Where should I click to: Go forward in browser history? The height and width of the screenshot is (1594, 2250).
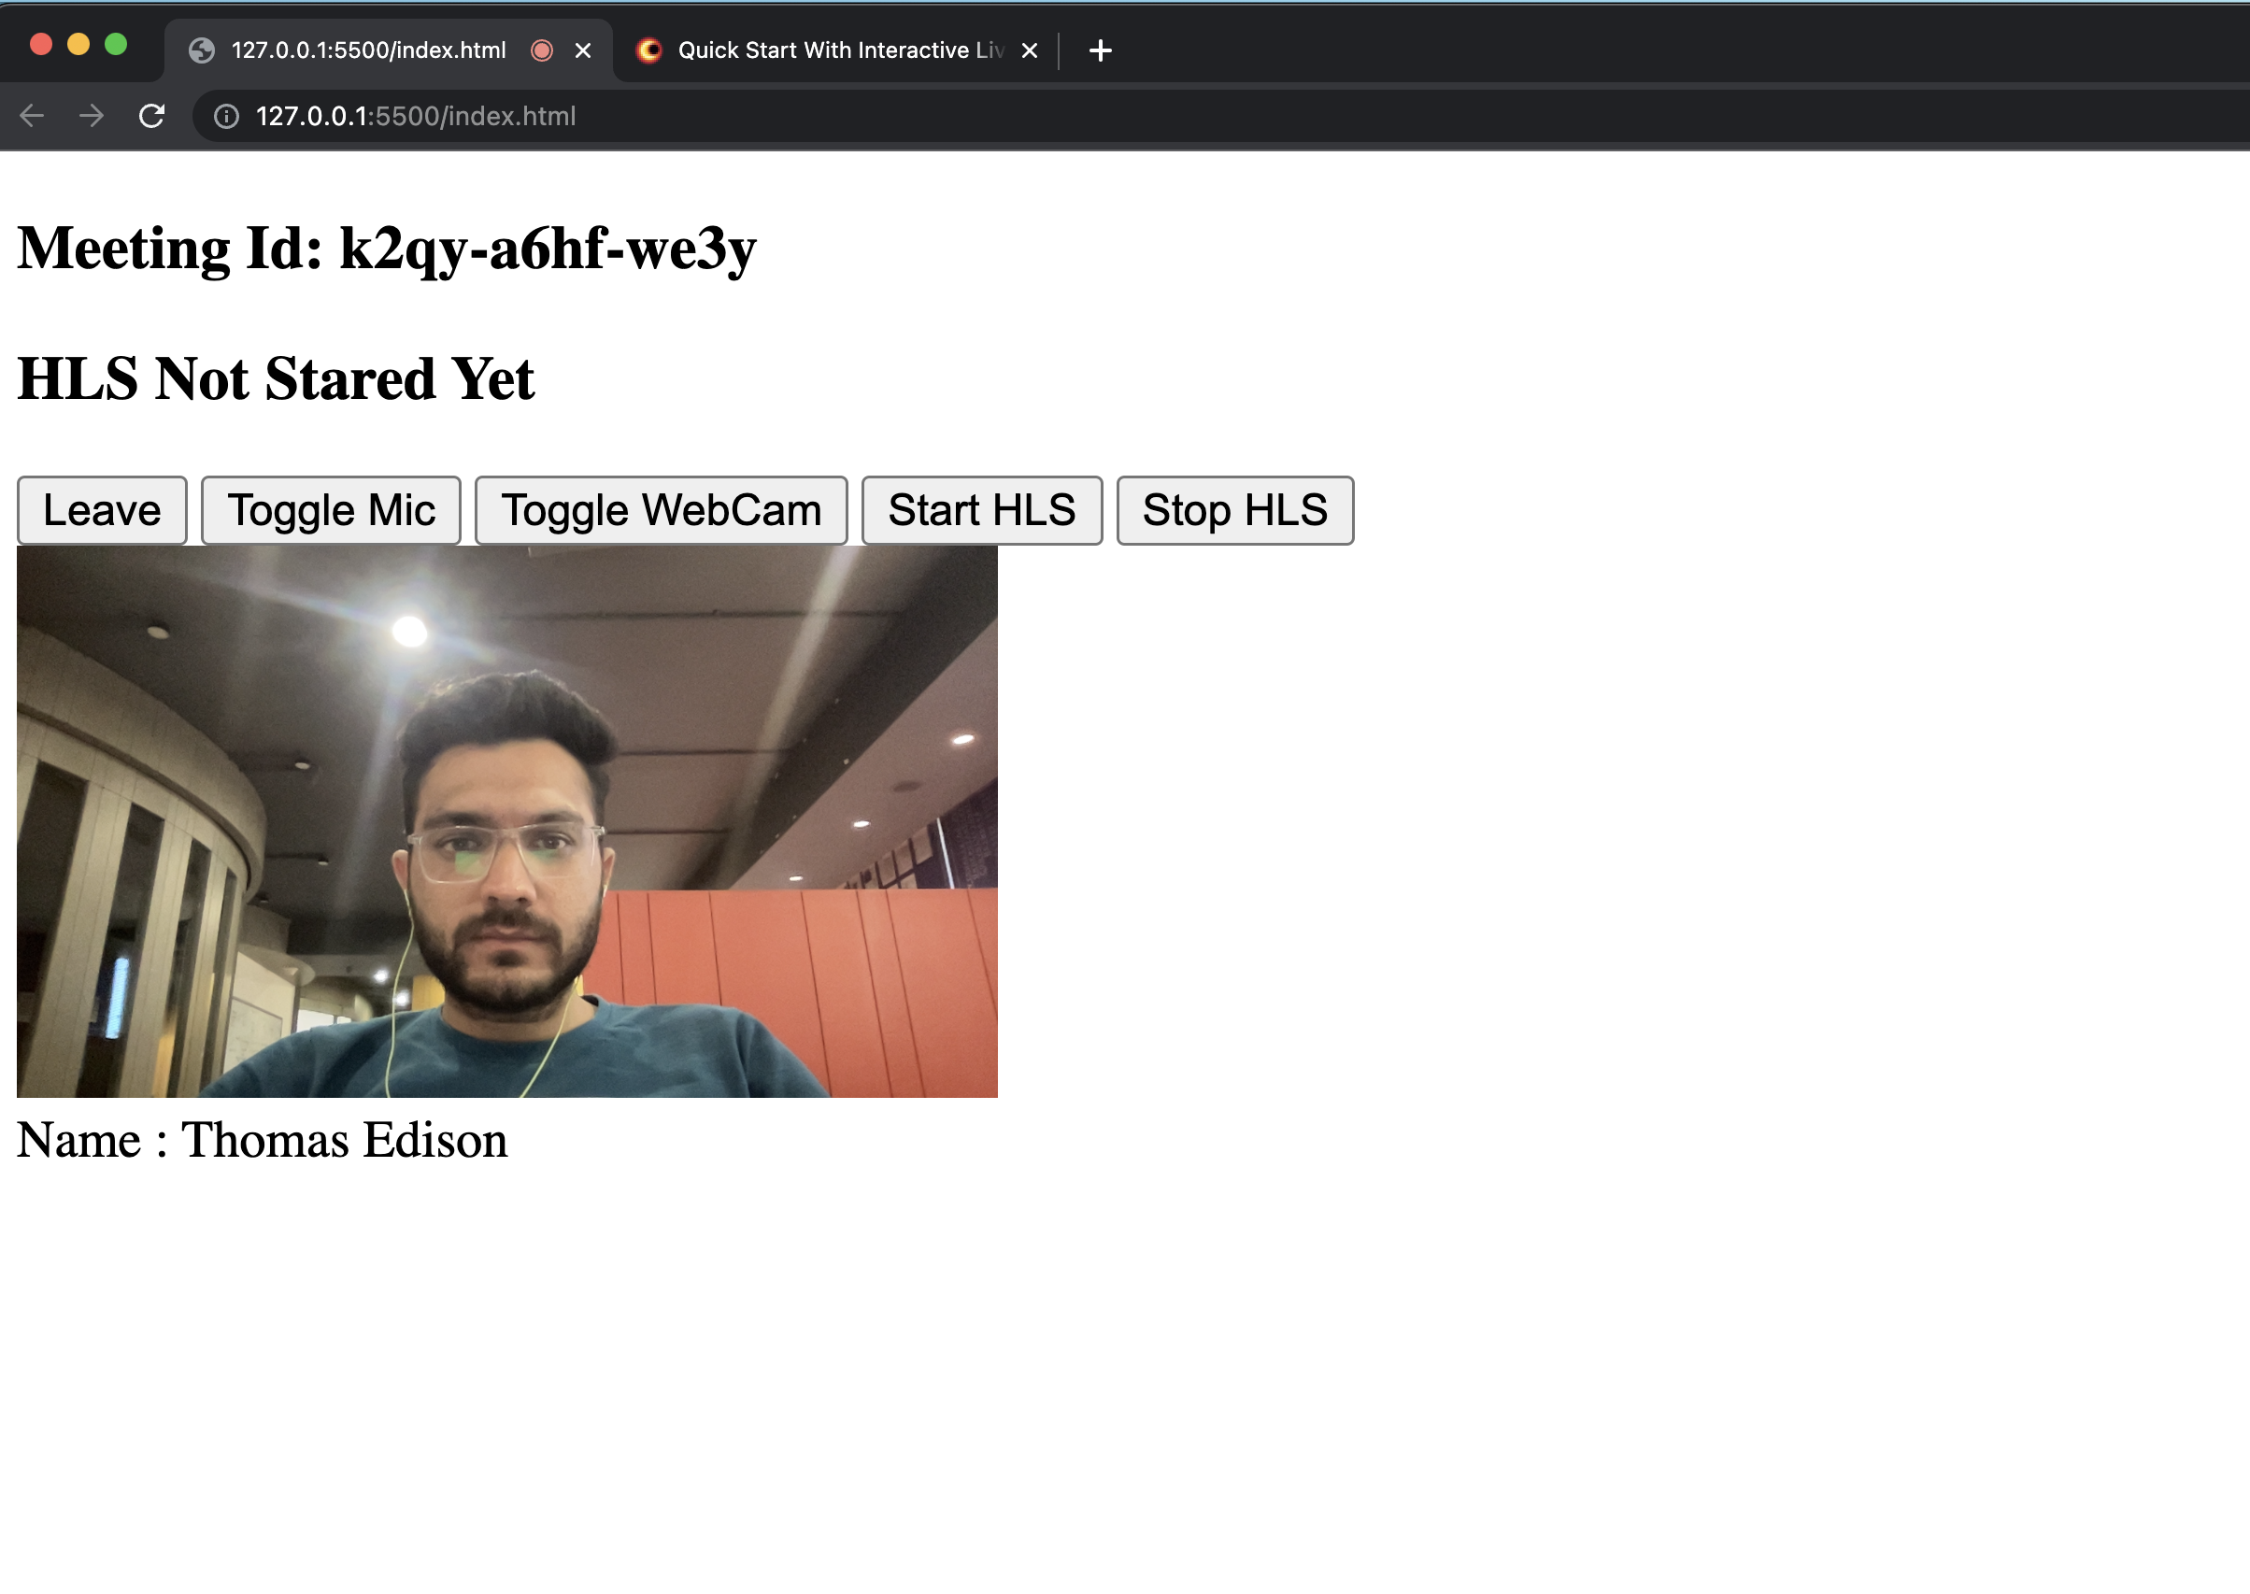click(93, 116)
